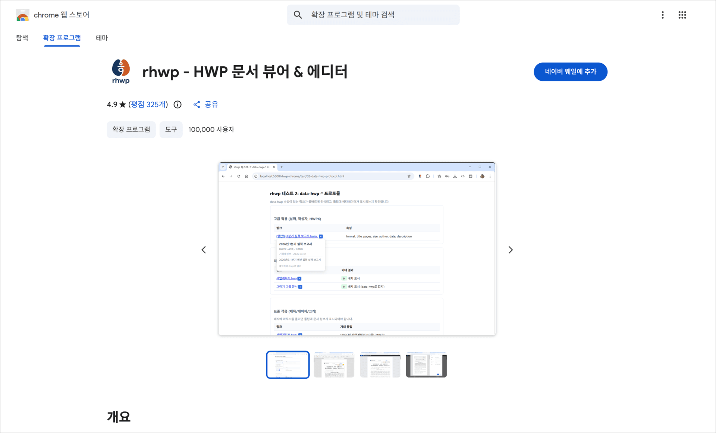Select the 확장 프로그램 tab
The width and height of the screenshot is (716, 433).
coord(62,38)
